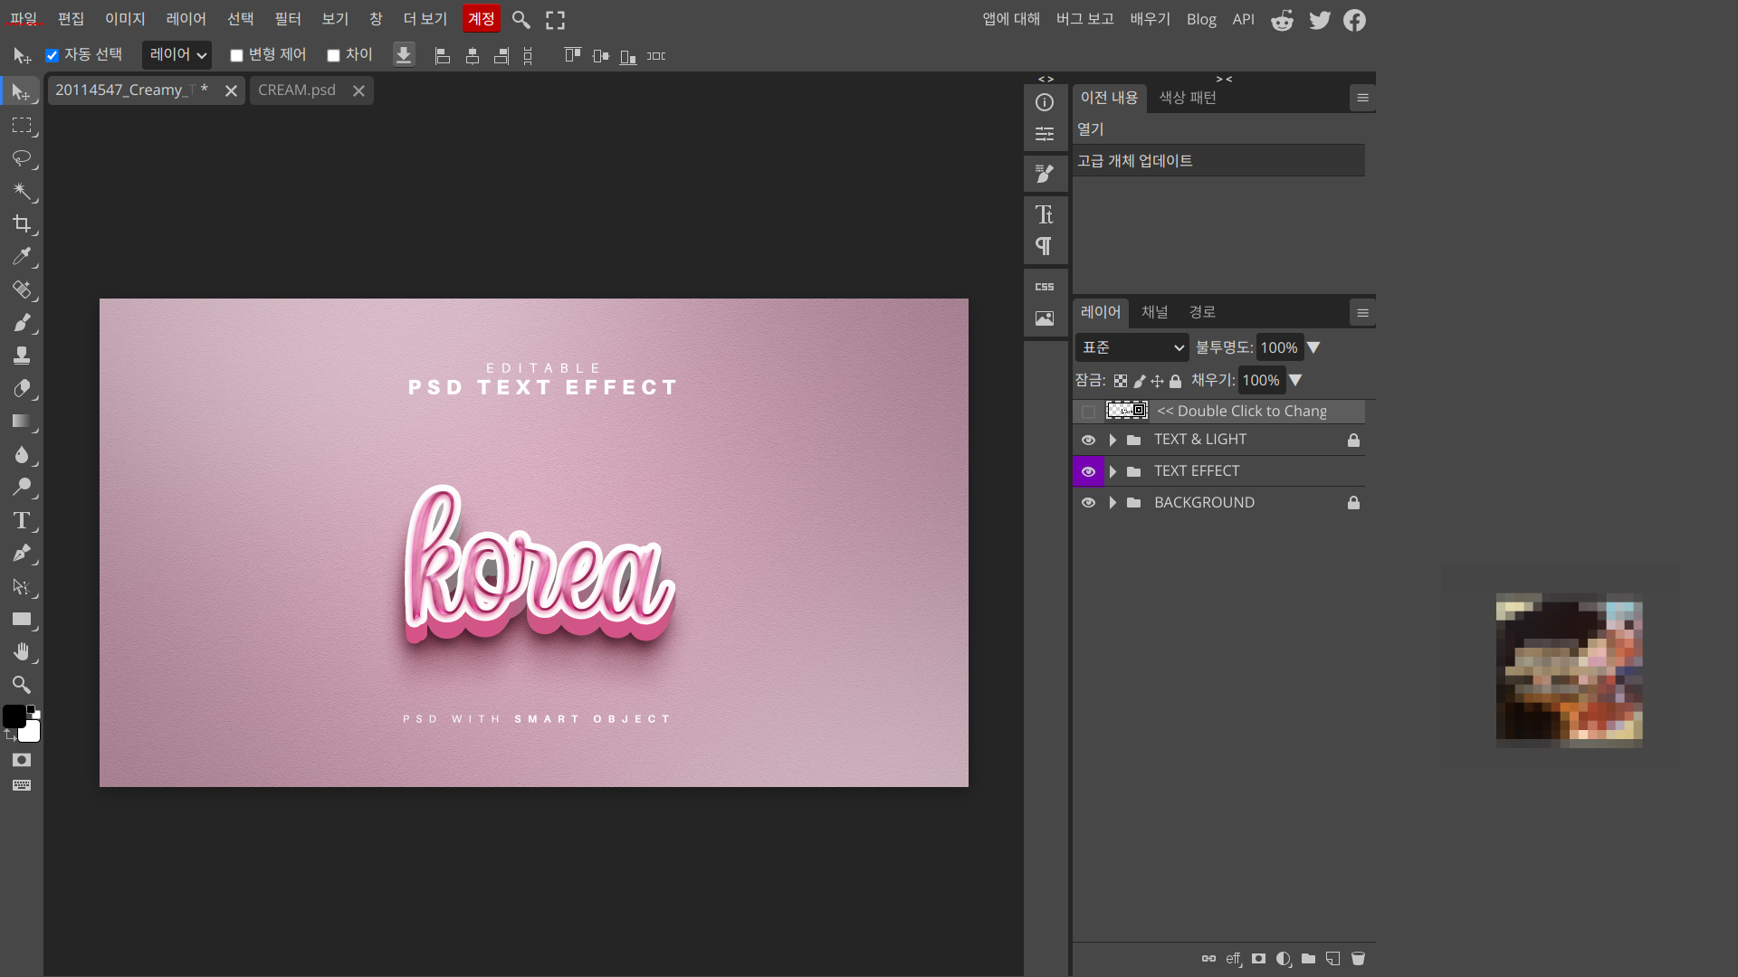Viewport: 1738px width, 977px height.
Task: Open the CSS panel icon
Action: [1045, 287]
